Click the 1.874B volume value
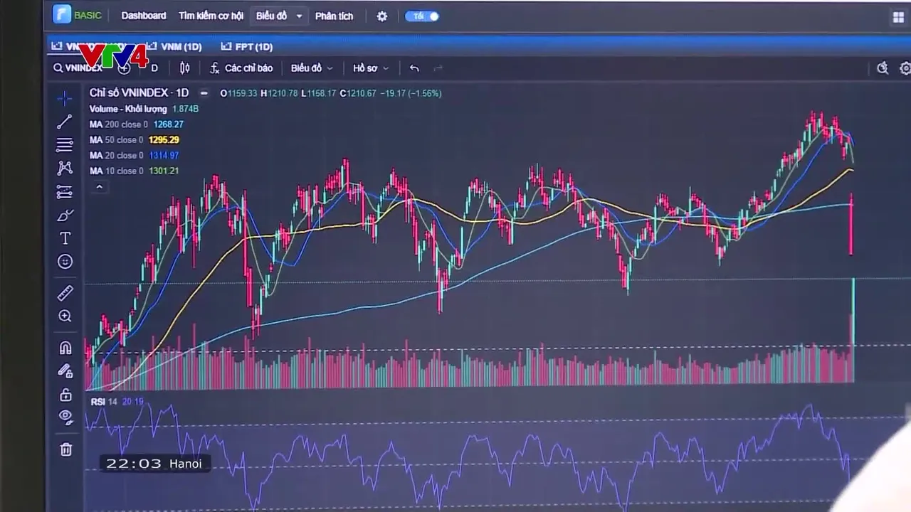 tap(185, 109)
